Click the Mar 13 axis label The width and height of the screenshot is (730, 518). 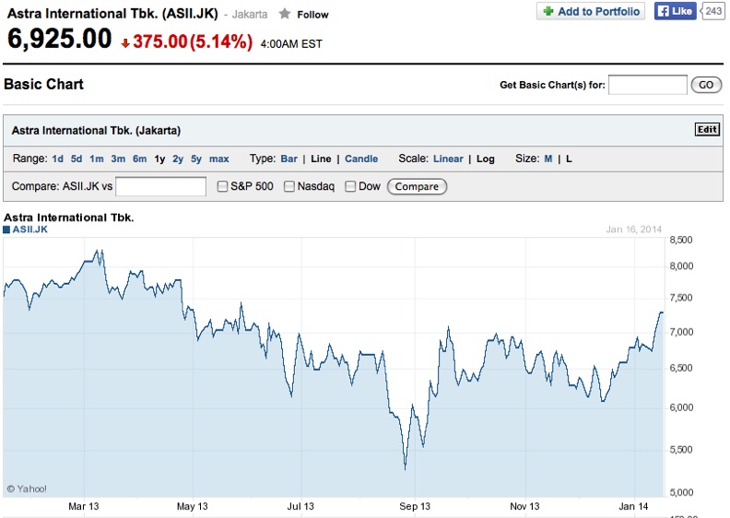click(x=84, y=506)
